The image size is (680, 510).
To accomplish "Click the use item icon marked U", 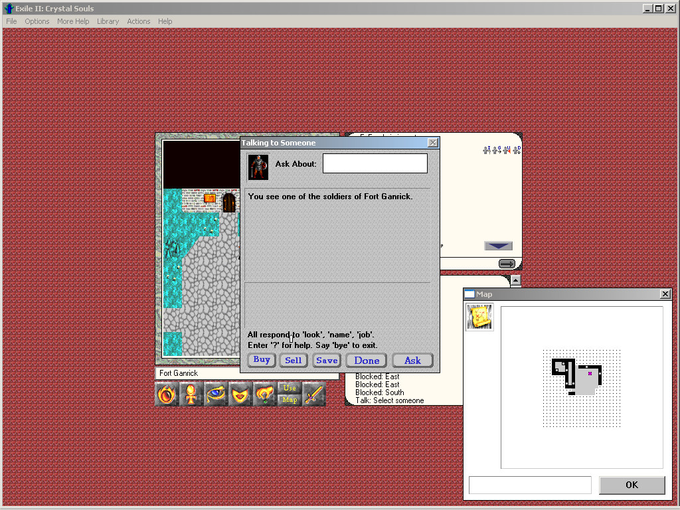I will point(507,150).
